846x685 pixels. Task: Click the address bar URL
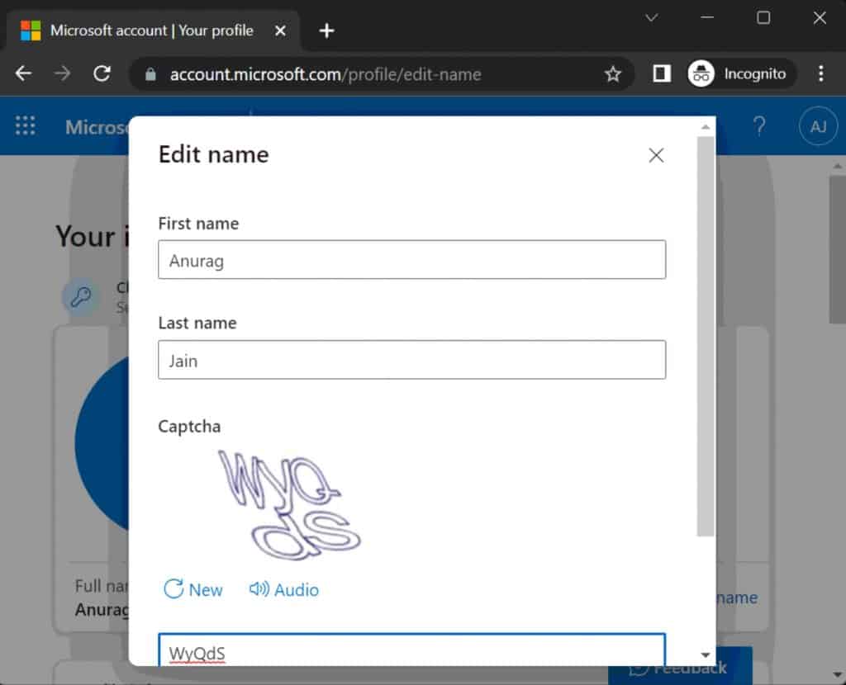326,74
